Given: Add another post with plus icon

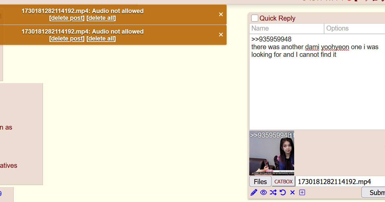Looking at the screenshot, I should click(302, 192).
